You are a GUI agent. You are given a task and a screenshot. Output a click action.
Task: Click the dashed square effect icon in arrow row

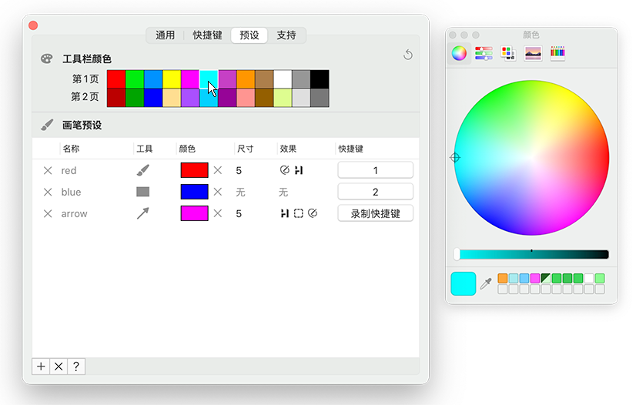[x=299, y=213]
